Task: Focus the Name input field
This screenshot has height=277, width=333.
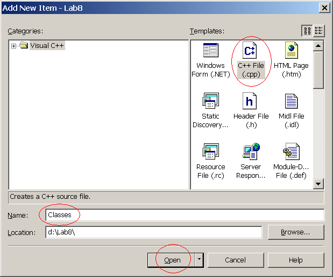Action: pos(185,215)
